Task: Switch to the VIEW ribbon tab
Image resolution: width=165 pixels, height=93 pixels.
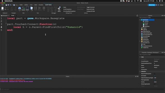Action: (36, 5)
